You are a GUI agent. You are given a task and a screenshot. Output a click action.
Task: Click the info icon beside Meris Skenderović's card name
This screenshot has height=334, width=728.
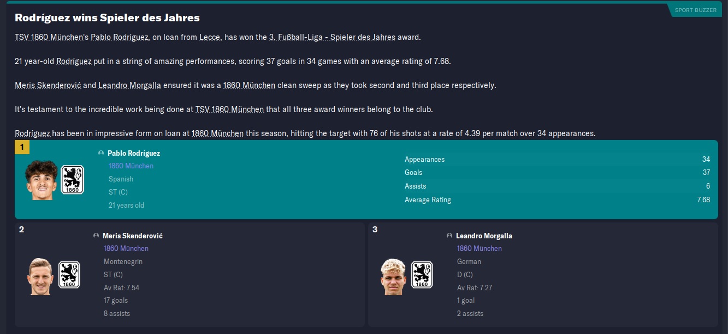coord(96,236)
